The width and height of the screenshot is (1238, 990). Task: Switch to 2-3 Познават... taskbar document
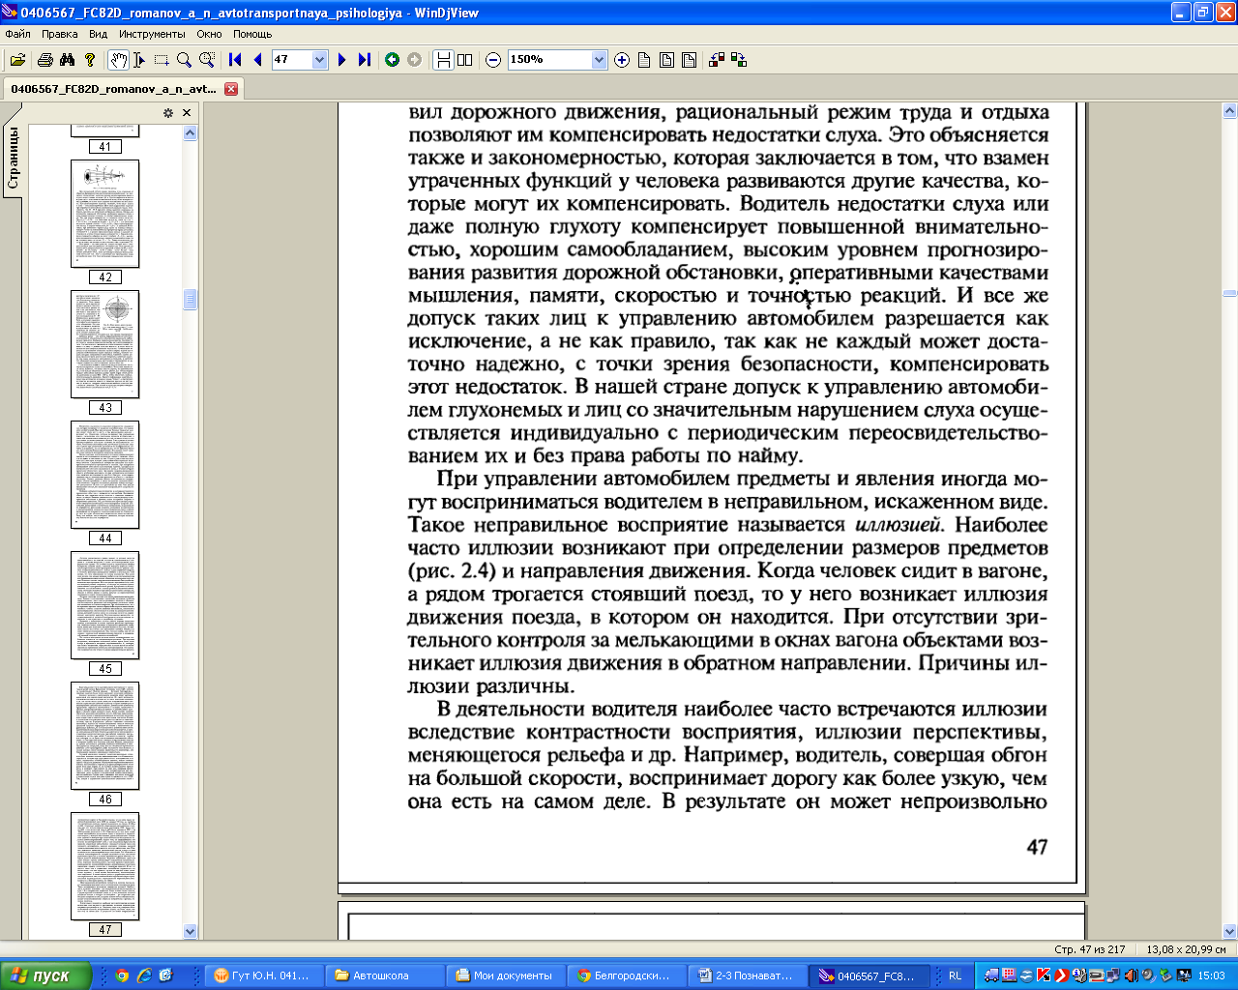click(747, 975)
